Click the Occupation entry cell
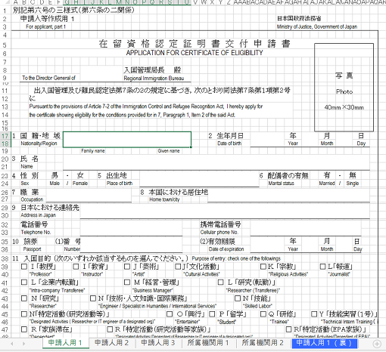Screen dimensions: 386x352 (89, 195)
